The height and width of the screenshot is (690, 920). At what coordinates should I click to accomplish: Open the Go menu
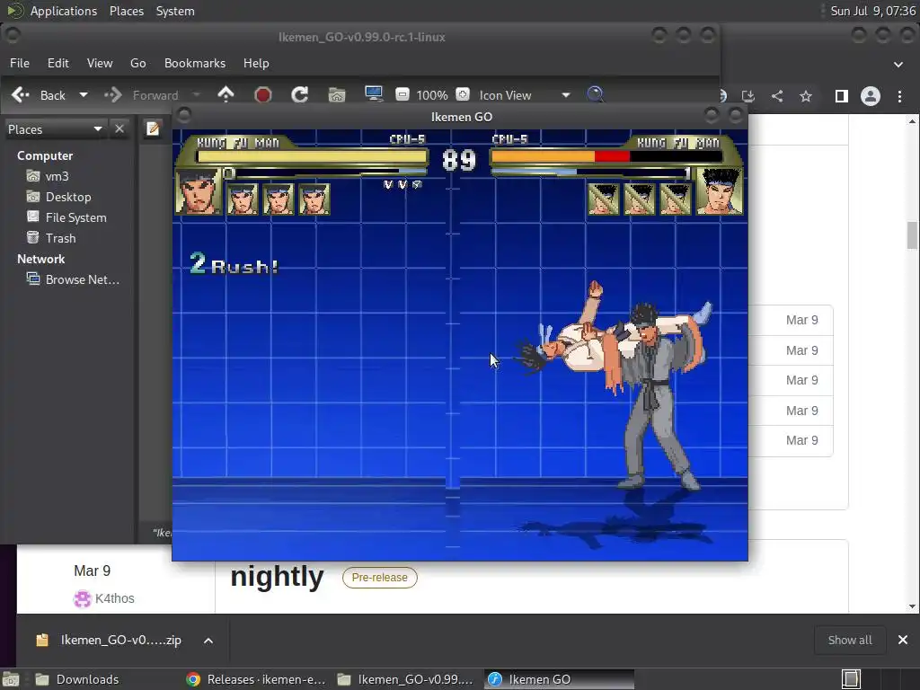tap(137, 63)
